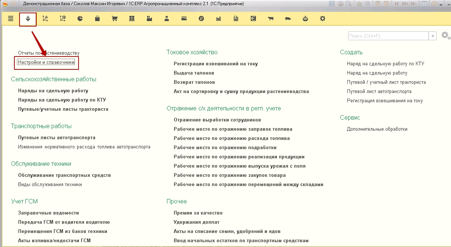Open Путевые листы автотранспорта
The width and height of the screenshot is (451, 247).
[57, 137]
